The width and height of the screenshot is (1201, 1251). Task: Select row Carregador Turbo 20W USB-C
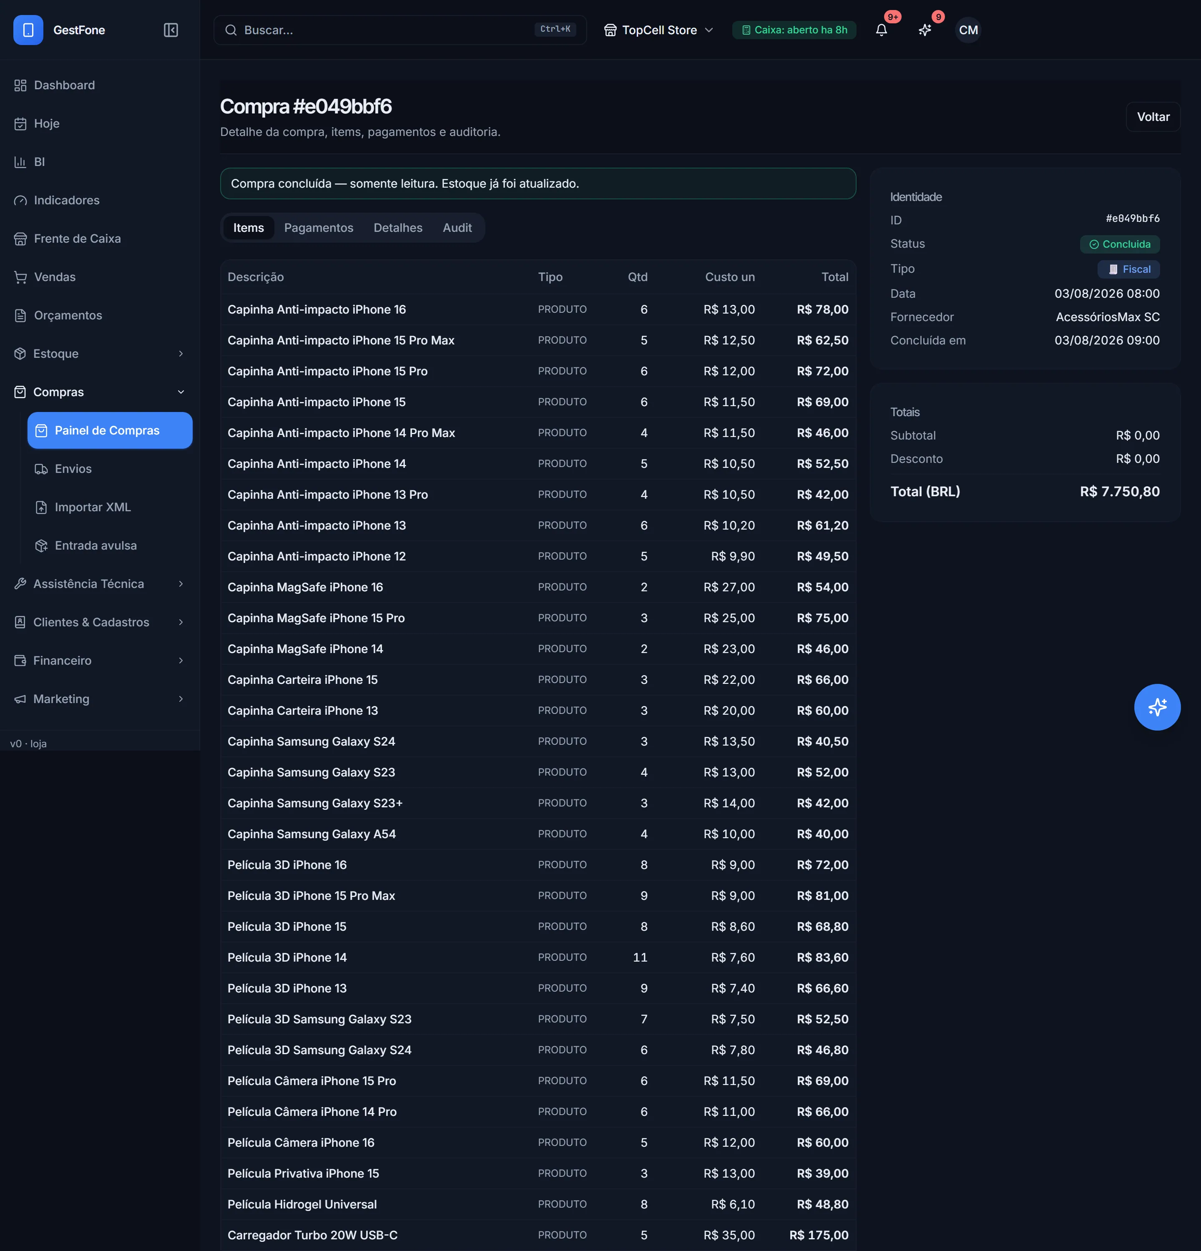[x=538, y=1235]
